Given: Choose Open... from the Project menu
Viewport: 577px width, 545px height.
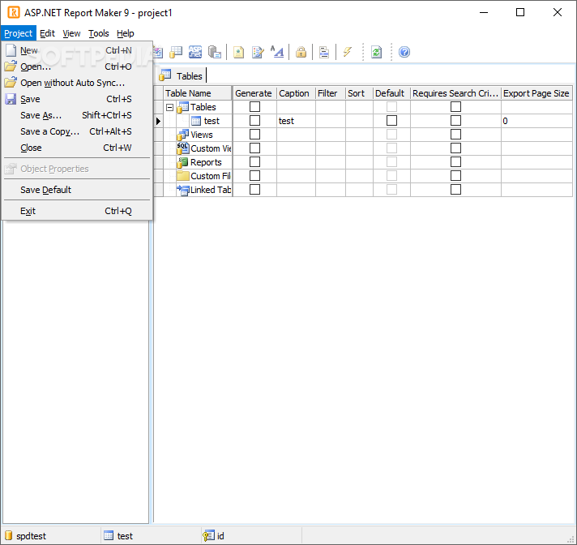Looking at the screenshot, I should coord(77,67).
